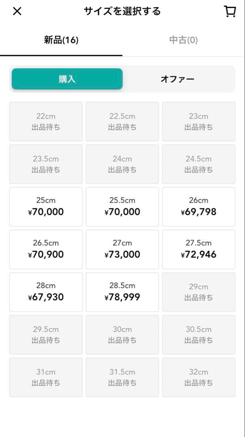Buy size 25cm for ¥70,000
This screenshot has height=437, width=245.
pyautogui.click(x=46, y=206)
